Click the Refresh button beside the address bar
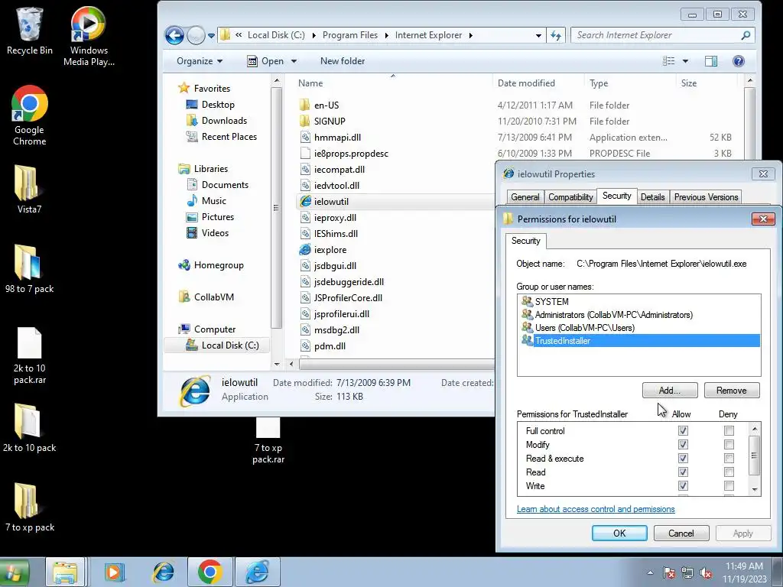This screenshot has width=783, height=587. [556, 35]
